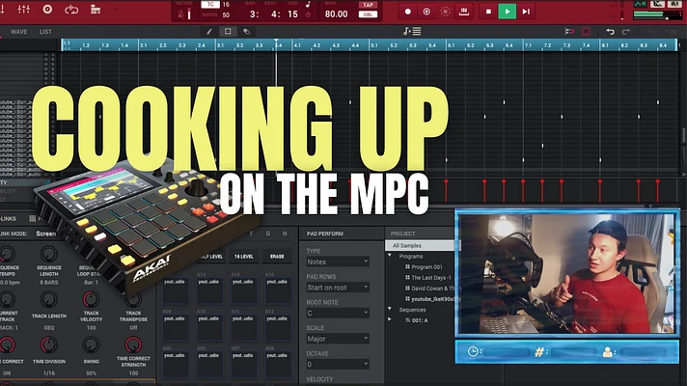Toggle the metronome icon
The height and width of the screenshot is (386, 687).
pyautogui.click(x=181, y=14)
